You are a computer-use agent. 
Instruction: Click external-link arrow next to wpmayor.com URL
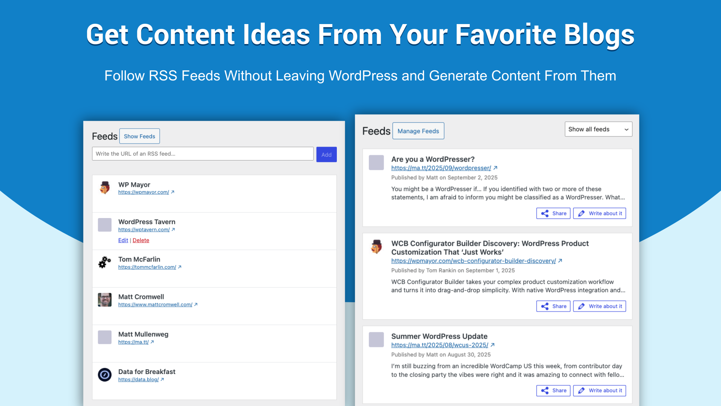coord(173,192)
